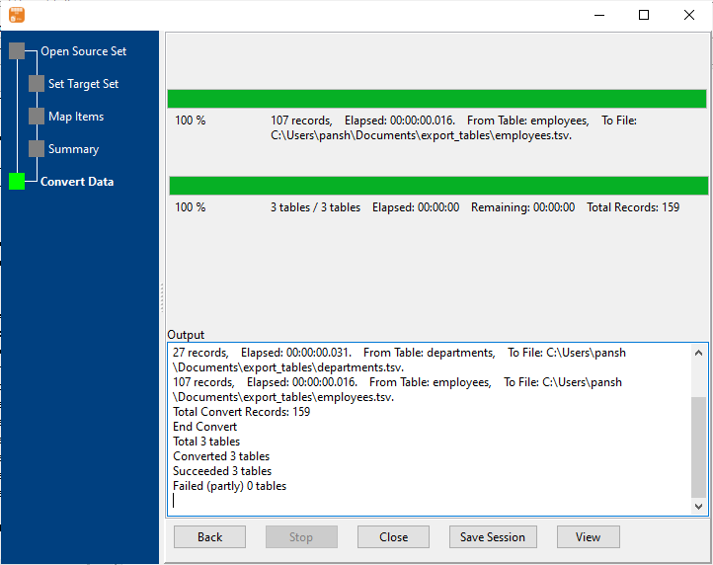This screenshot has width=713, height=565.
Task: Click the gray square icon beside Open Source Set
Action: [x=17, y=51]
